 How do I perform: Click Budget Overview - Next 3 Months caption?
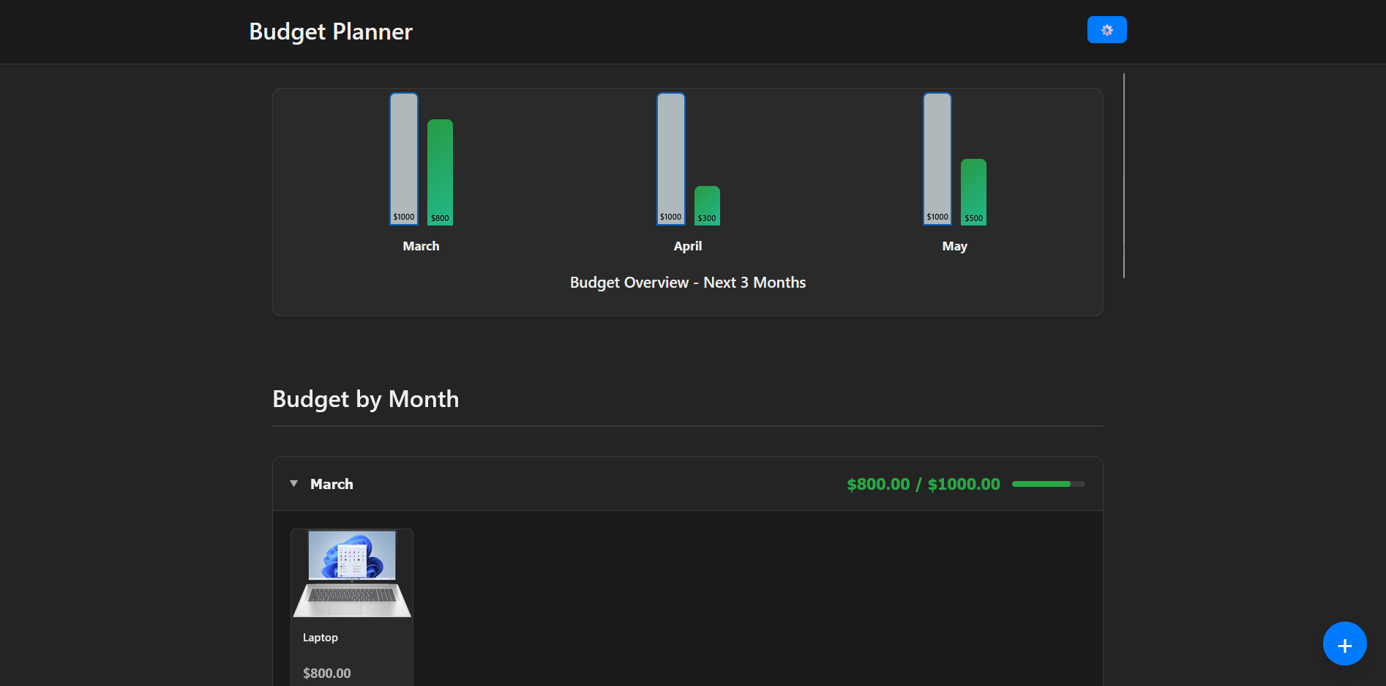click(x=688, y=283)
